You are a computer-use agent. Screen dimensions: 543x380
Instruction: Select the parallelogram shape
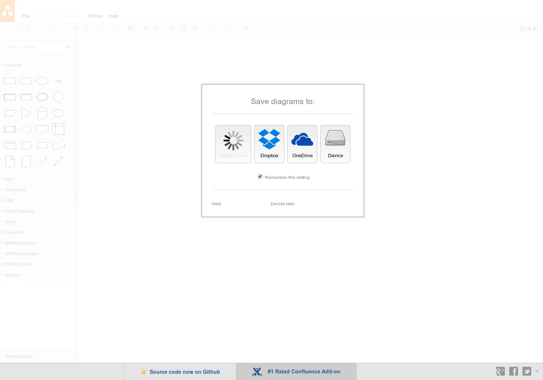click(10, 113)
